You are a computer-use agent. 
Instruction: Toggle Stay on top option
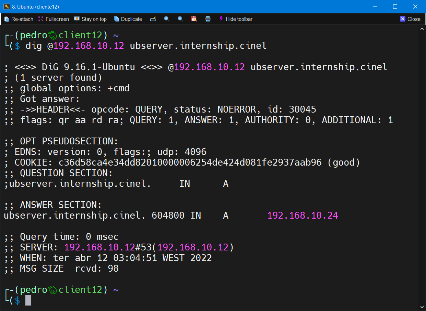pyautogui.click(x=91, y=19)
